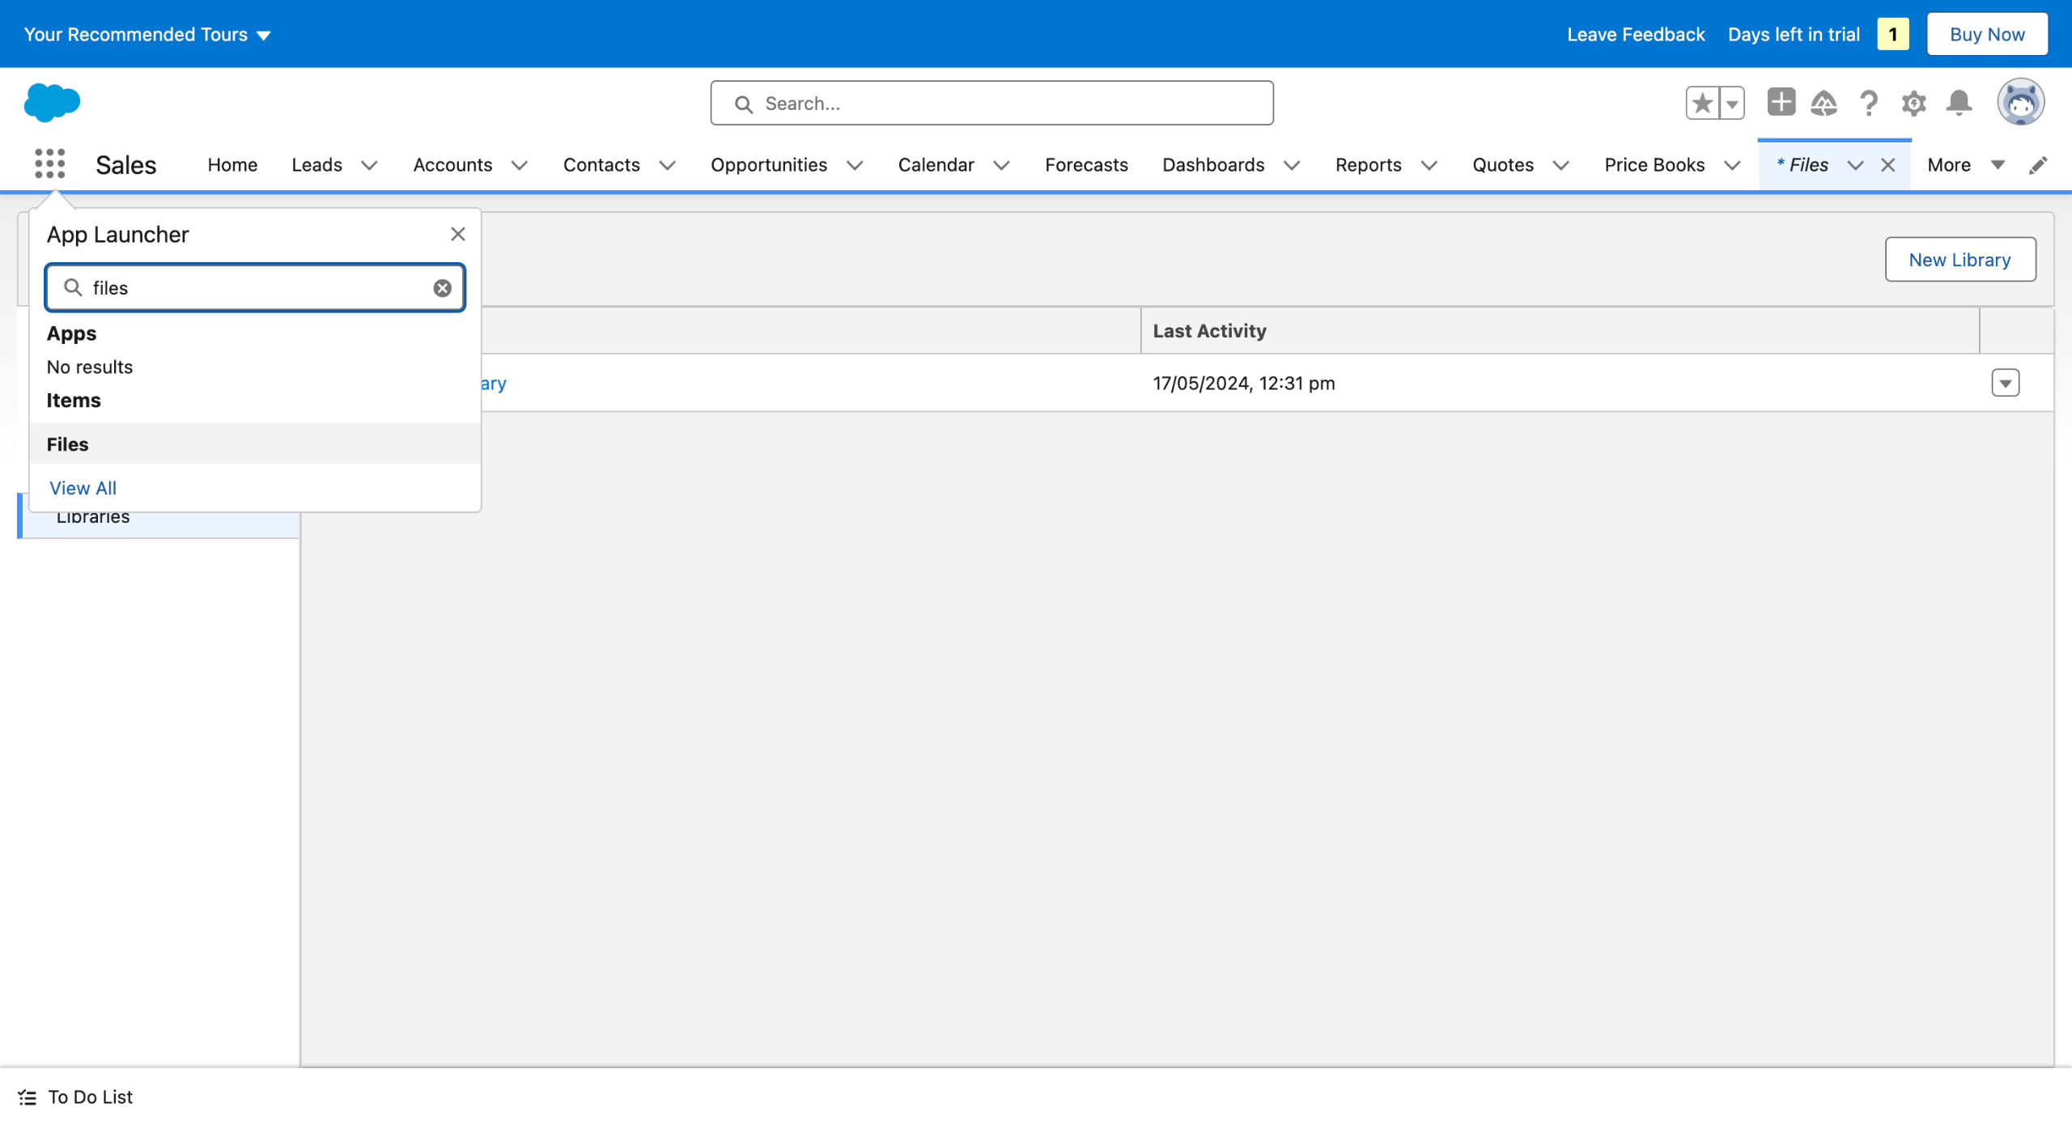Clear the files search text
Image resolution: width=2072 pixels, height=1124 pixels.
coord(443,288)
